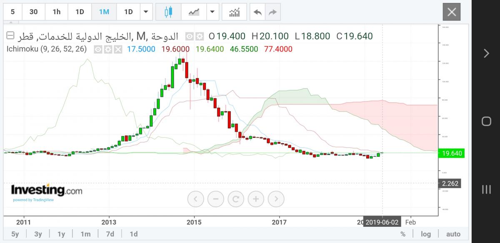The width and height of the screenshot is (500, 243).
Task: Click green price label 19.640
Action: [451, 154]
